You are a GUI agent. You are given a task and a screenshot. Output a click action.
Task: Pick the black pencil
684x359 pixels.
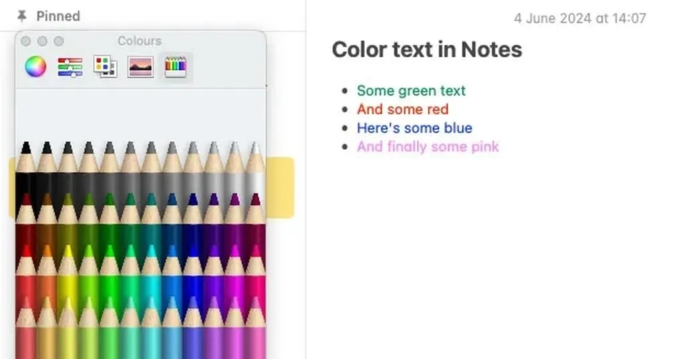click(26, 170)
